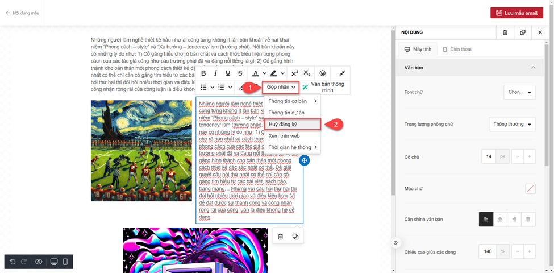Expand the Thời gian hệ thống submenu
The image size is (554, 273).
[293, 147]
